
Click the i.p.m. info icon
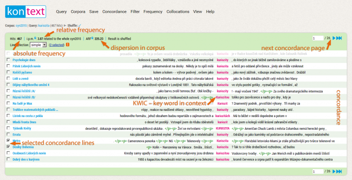coord(35,39)
